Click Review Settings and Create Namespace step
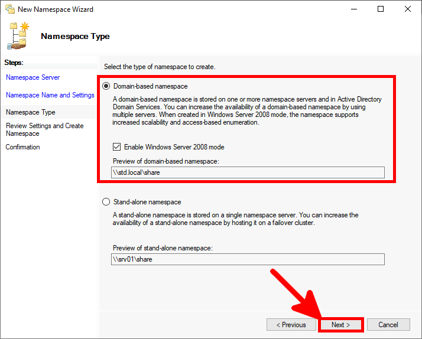Viewport: 422px width, 339px height. 45,129
